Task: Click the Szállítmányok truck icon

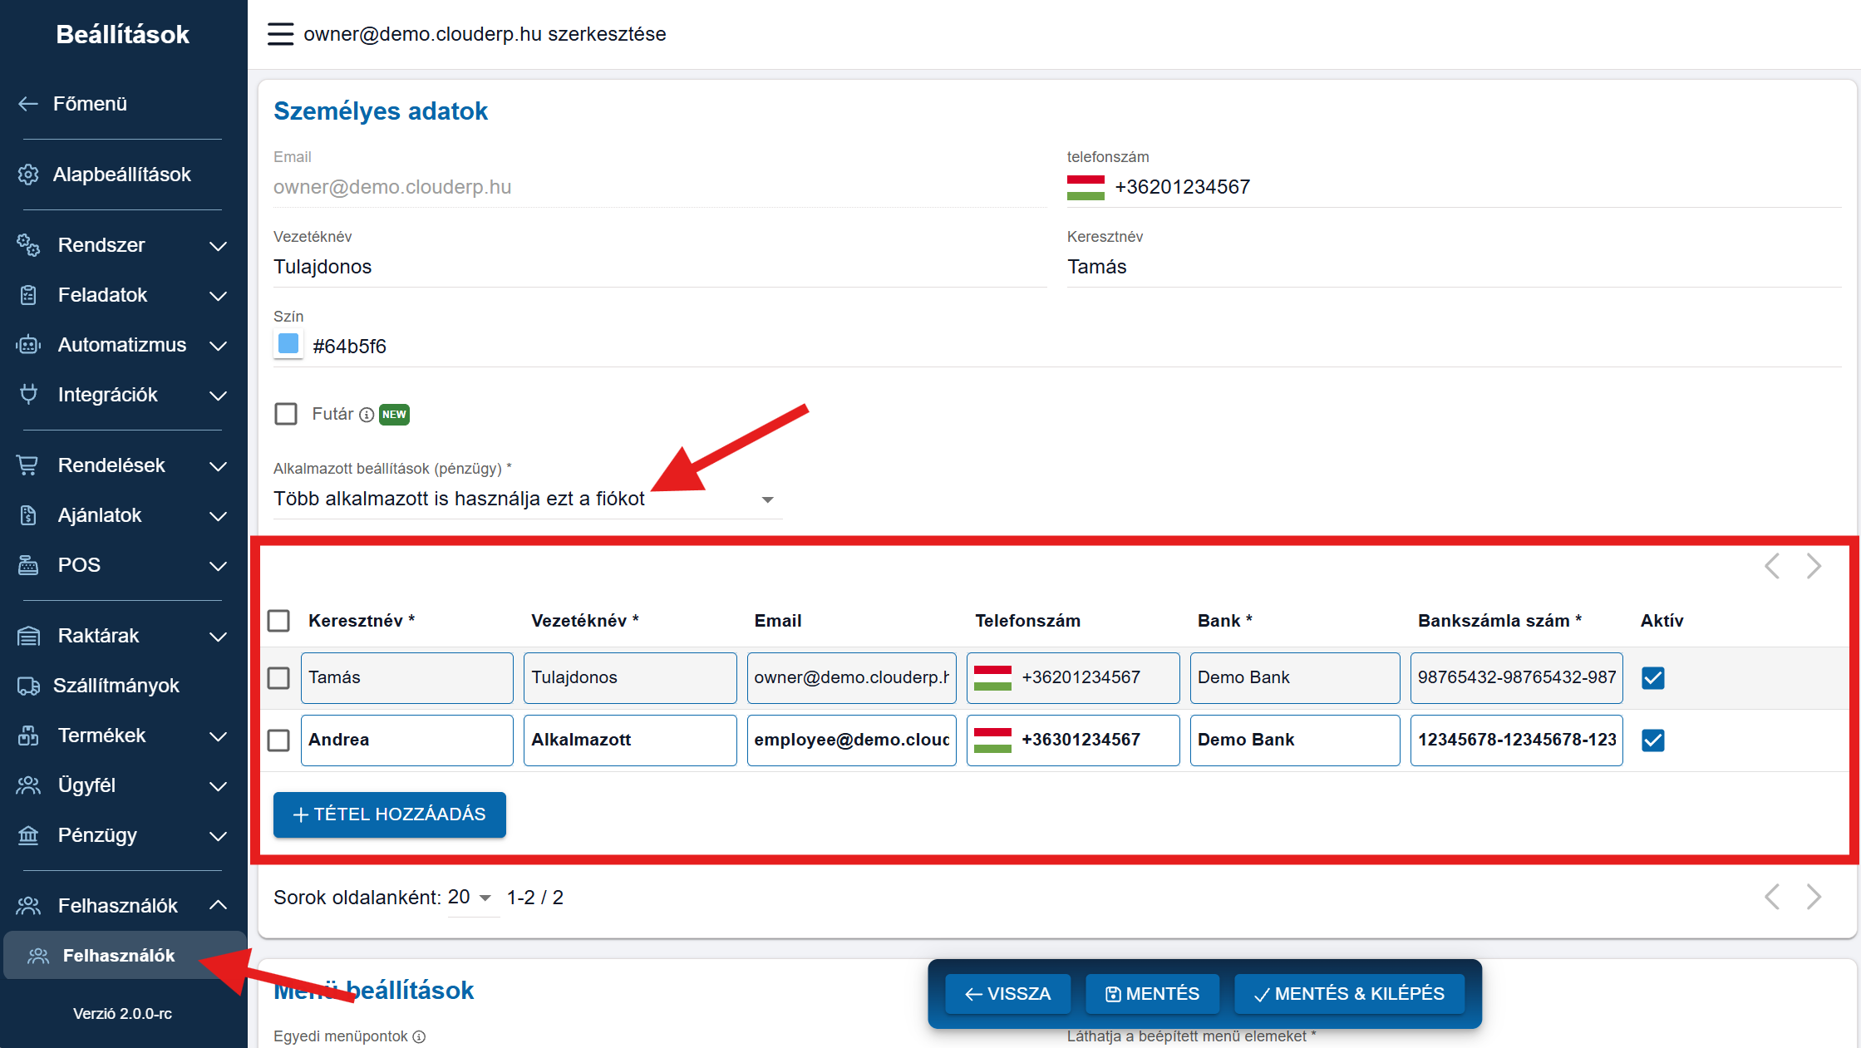Action: pos(28,686)
